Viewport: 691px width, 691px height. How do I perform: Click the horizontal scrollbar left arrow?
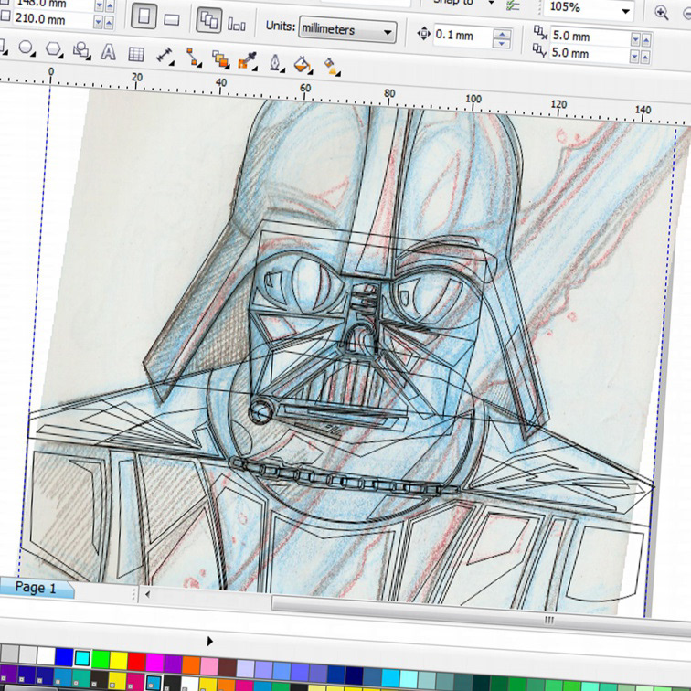tap(147, 594)
